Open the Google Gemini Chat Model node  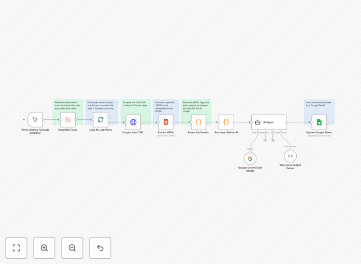coord(250,159)
